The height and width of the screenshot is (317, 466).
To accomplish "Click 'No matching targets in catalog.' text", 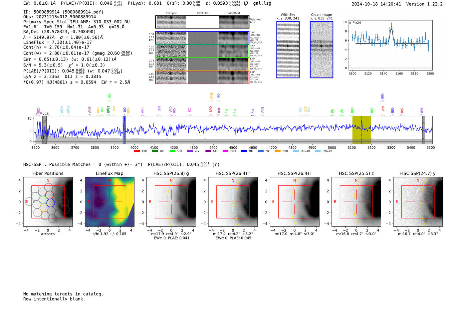I will click(x=63, y=294).
